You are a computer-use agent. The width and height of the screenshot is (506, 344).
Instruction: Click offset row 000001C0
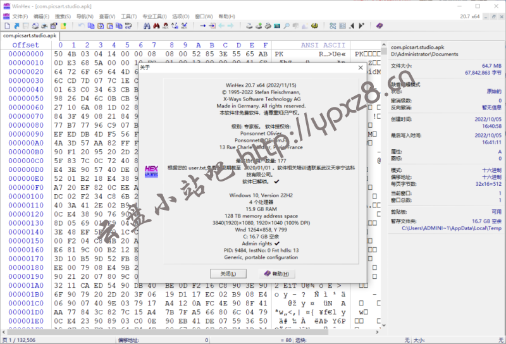[26, 303]
